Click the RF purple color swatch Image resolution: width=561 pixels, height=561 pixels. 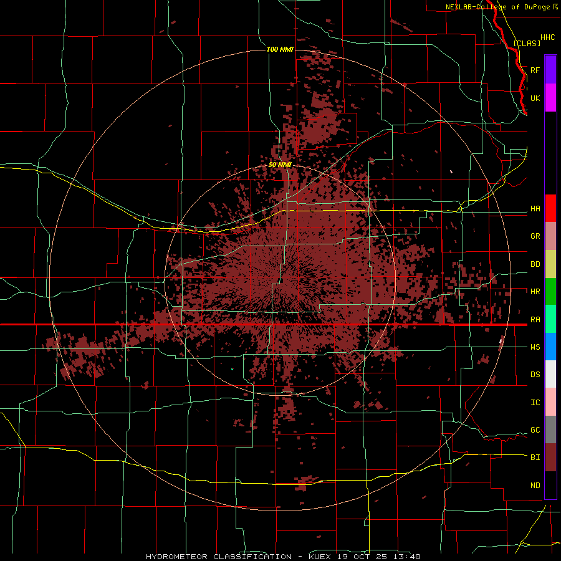point(550,70)
